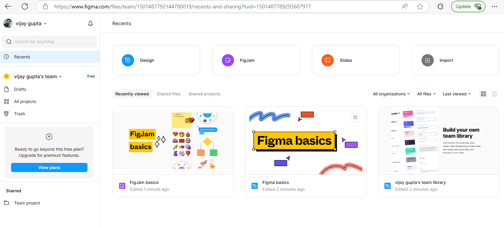Create a new Slides deck
The height and width of the screenshot is (227, 504).
coord(356,60)
